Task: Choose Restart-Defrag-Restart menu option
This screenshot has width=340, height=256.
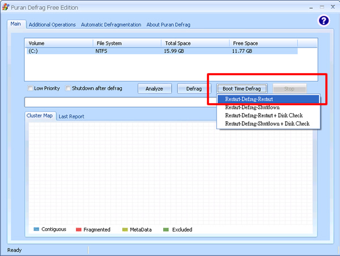Action: (x=268, y=99)
